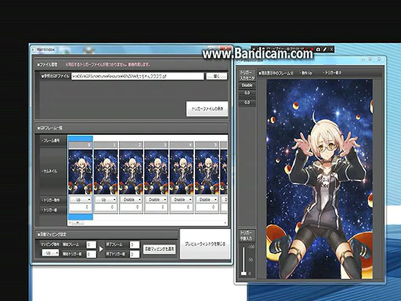Screen dimensions: 401x301
Task: Click the Bandicam screenshot camera icon
Action: (x=318, y=49)
